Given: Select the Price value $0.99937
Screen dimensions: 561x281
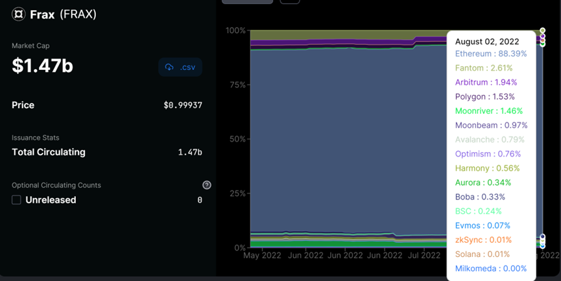Looking at the screenshot, I should (183, 105).
